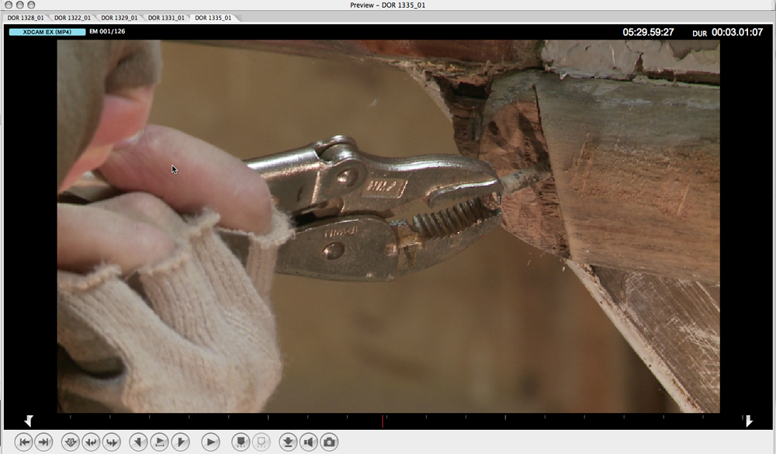Start playback with the Play button
Screen dimensions: 776x454
210,442
